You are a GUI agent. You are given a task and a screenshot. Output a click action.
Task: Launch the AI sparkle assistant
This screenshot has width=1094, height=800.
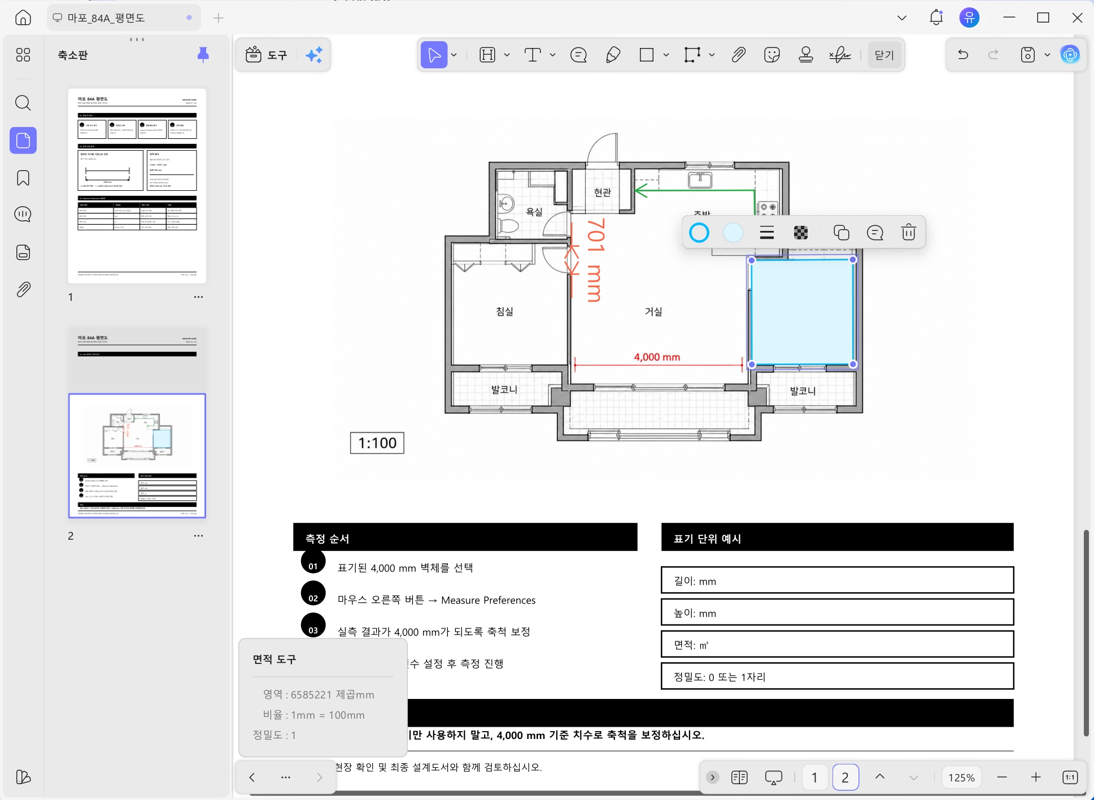pos(314,55)
